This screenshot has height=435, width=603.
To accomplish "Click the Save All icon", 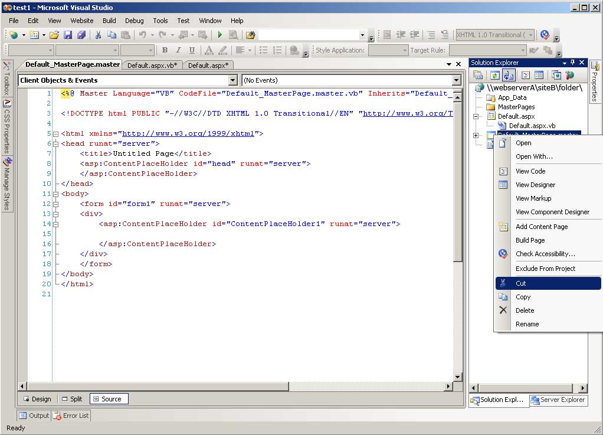I will click(x=81, y=35).
